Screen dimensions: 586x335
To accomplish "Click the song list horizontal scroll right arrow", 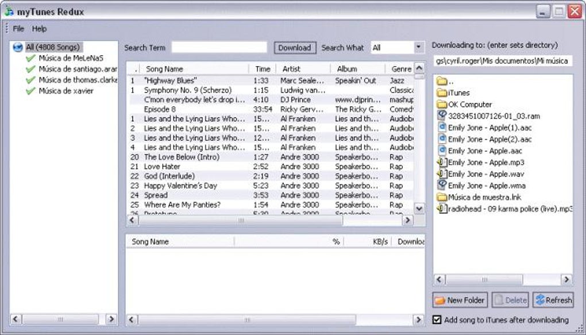I will (408, 220).
